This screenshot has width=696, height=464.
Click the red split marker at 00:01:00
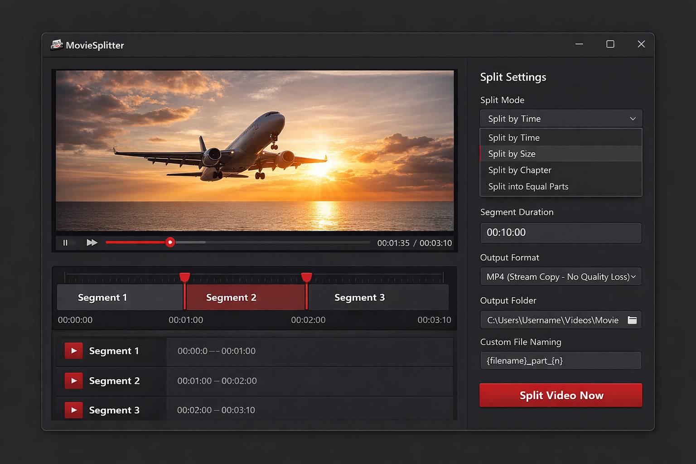[185, 276]
